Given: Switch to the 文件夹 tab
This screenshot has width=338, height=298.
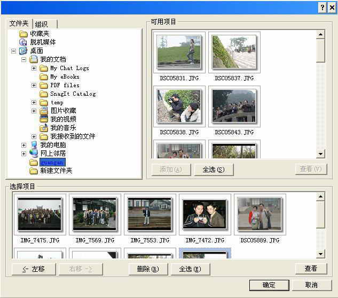Looking at the screenshot, I should [x=19, y=24].
